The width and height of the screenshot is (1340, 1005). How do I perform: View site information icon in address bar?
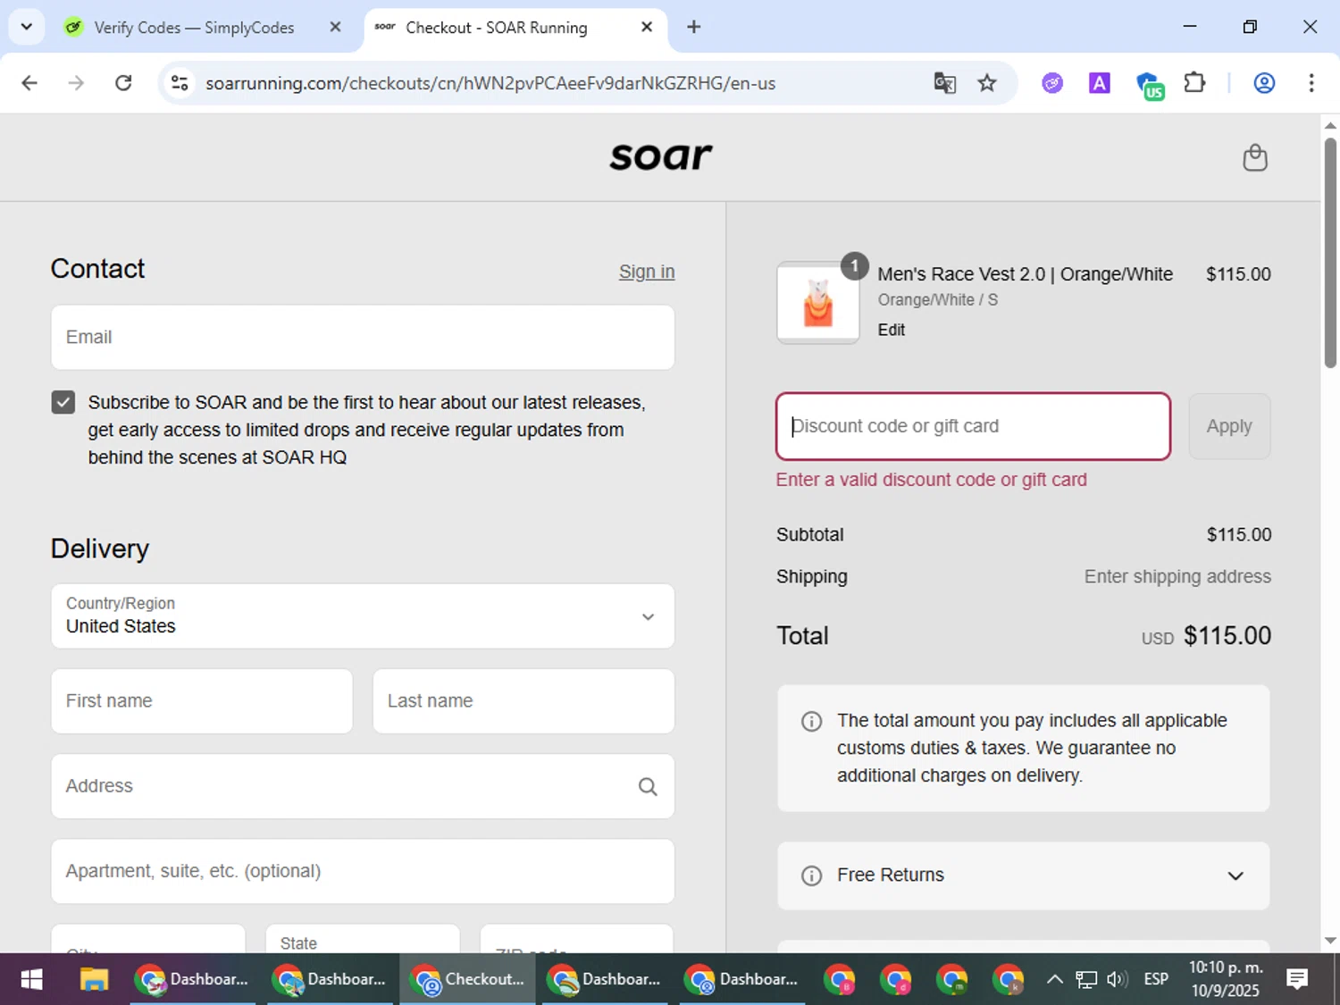[x=180, y=83]
